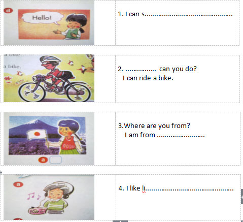
Task: Click the sentence 'I can ride a bike.'
Action: [x=148, y=78]
